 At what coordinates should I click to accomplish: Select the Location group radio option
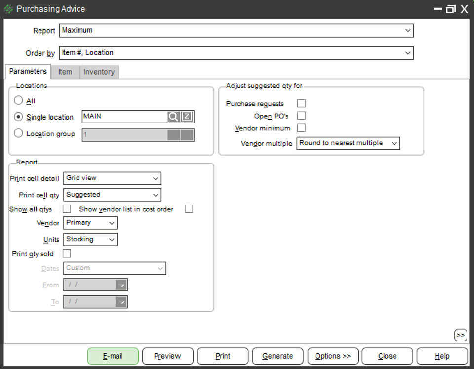(x=19, y=133)
